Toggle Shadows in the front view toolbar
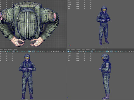 [38, 51]
